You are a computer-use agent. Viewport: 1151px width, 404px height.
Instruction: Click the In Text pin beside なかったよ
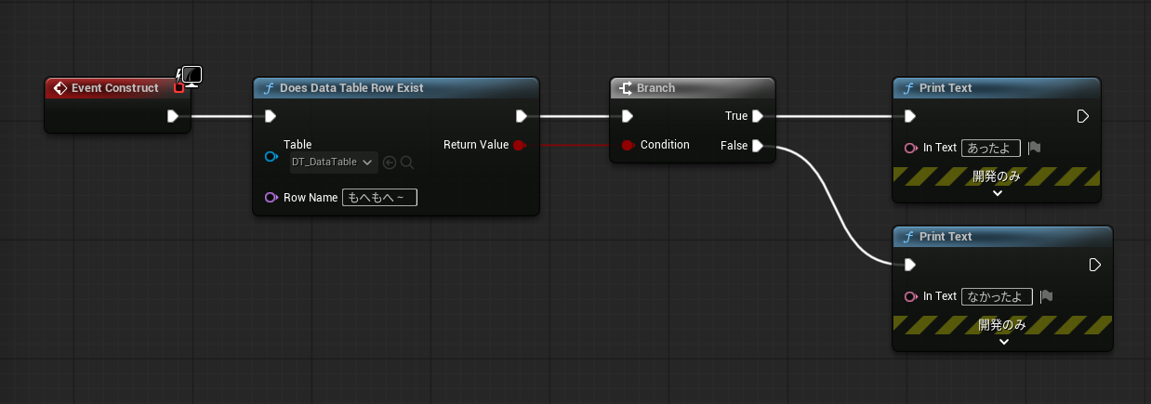click(x=910, y=296)
